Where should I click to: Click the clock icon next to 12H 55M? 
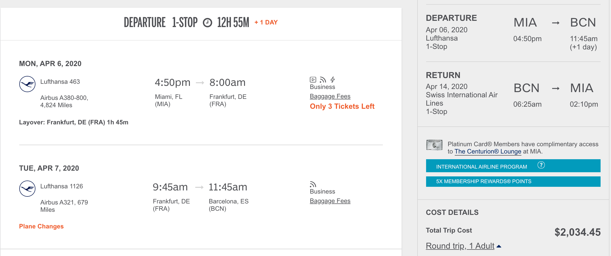207,23
